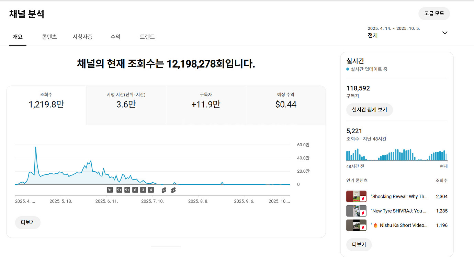Viewport: 474px width, 257px height.
Task: Click the third 9+ video marker on chart
Action: point(127,190)
